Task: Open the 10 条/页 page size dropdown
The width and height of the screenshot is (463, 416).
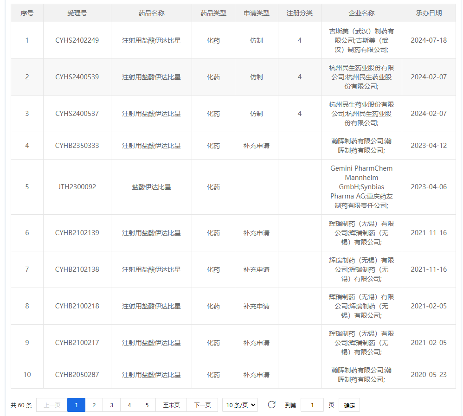Action: click(x=240, y=405)
